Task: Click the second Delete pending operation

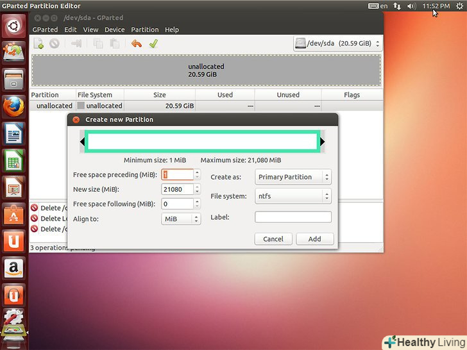Action: [x=49, y=219]
